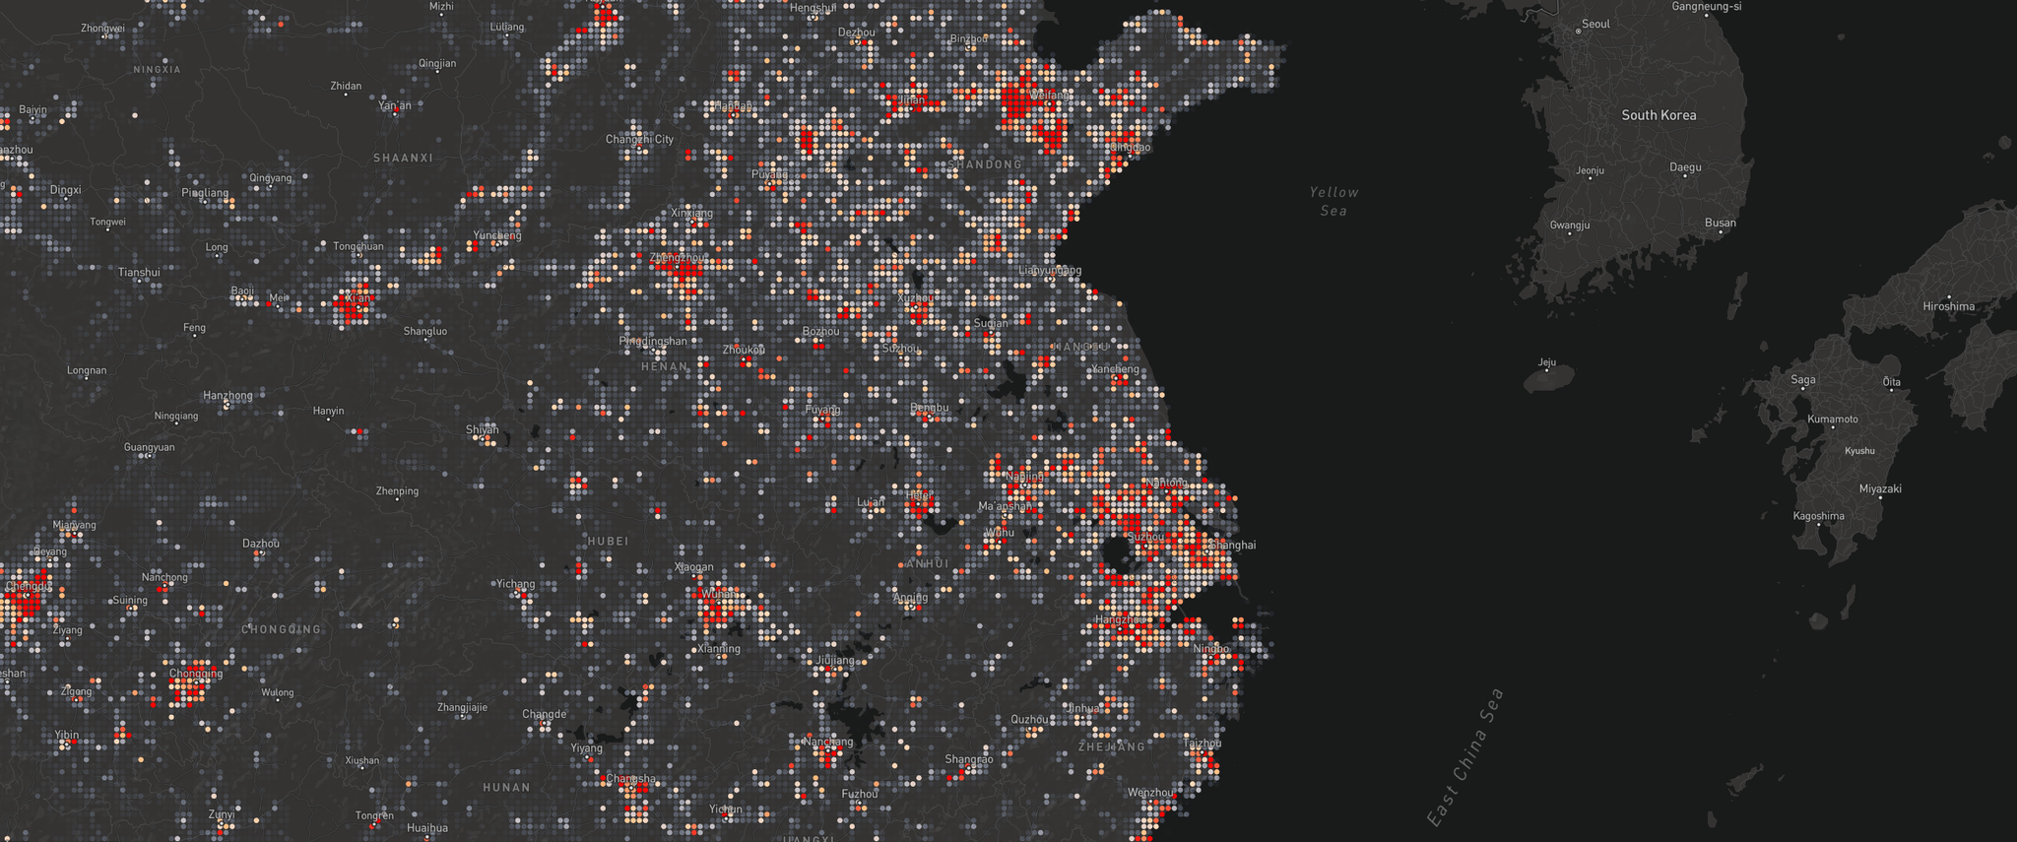Select the NINGXIA region label
This screenshot has height=842, width=2017.
click(158, 70)
